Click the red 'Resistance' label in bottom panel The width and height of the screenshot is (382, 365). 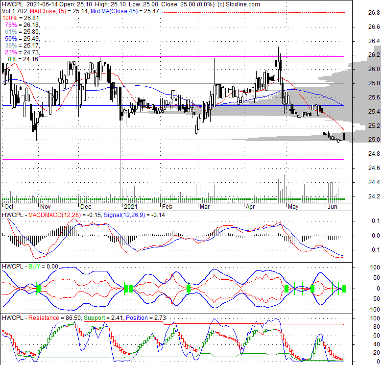click(44, 318)
